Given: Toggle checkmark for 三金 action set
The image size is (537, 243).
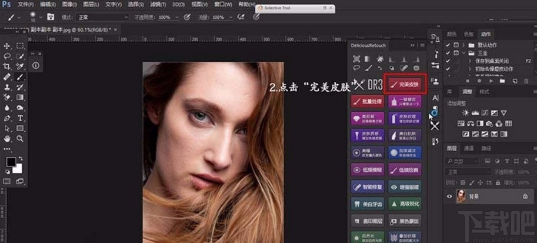Looking at the screenshot, I should point(447,53).
